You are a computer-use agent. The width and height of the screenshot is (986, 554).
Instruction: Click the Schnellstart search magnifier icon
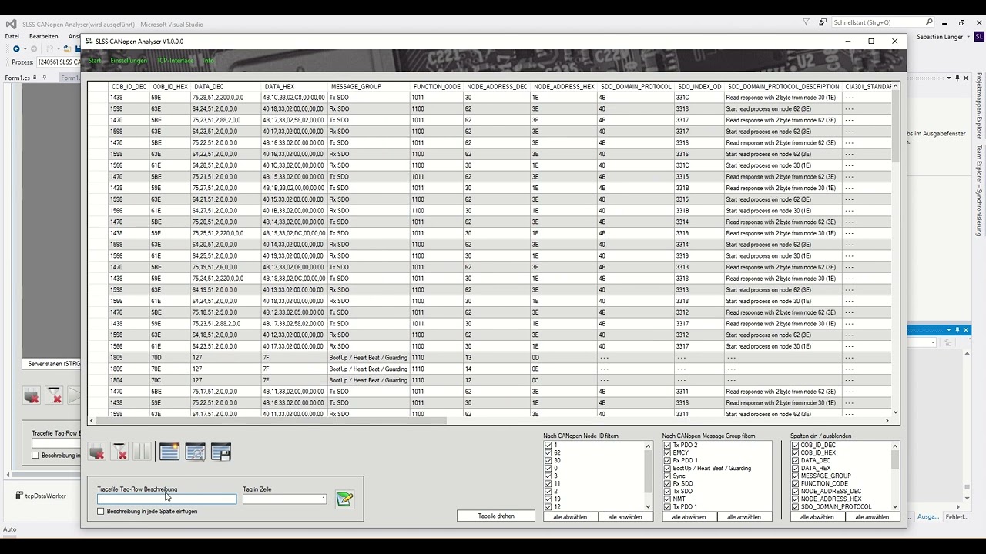point(929,22)
